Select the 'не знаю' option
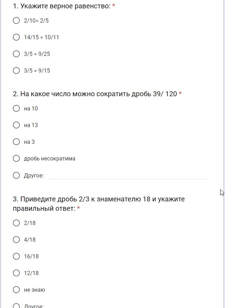Screen dimensions: 225x308 coord(16,290)
